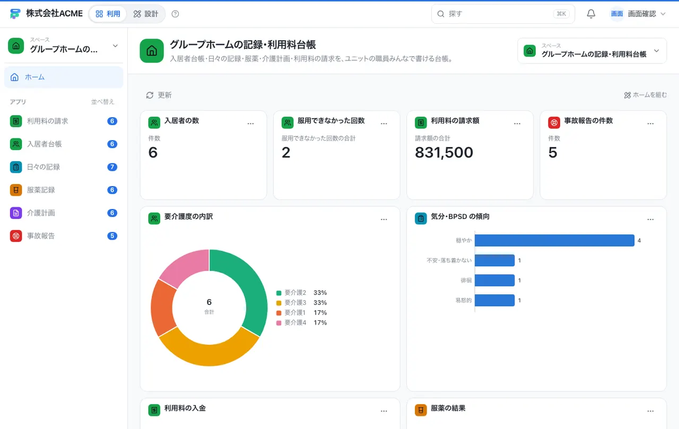
Task: Focus the 探す search field
Action: click(x=503, y=14)
